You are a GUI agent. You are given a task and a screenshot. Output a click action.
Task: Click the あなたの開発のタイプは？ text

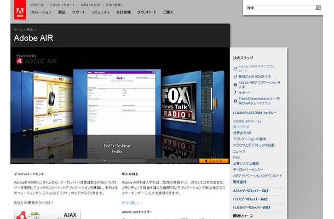33,203
